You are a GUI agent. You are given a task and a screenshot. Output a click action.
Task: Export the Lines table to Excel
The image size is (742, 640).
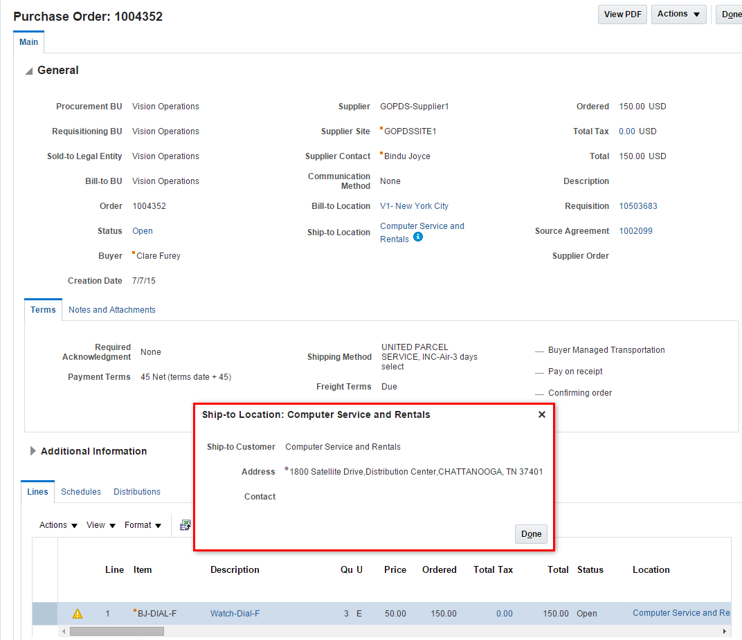(x=185, y=524)
